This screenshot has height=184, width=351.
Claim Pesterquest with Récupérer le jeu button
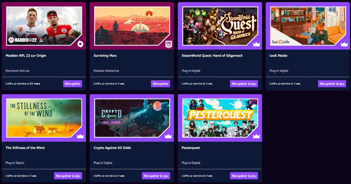coord(244,176)
